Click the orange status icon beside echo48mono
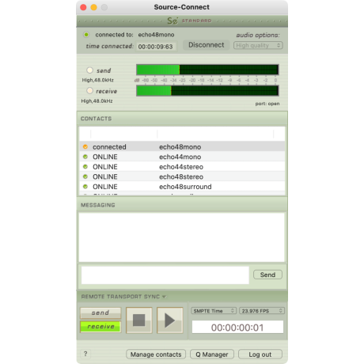Screen dimensions: 364x364 click(85, 146)
